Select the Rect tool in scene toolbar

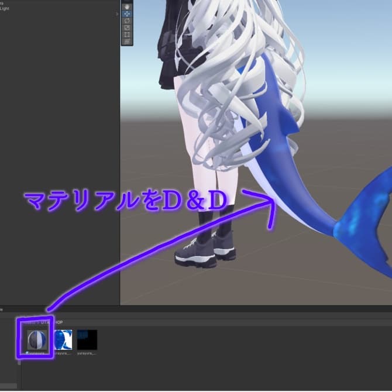point(127,35)
